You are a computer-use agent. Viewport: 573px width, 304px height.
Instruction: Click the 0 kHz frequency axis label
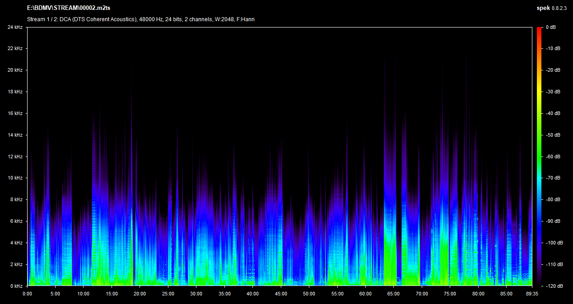[16, 286]
